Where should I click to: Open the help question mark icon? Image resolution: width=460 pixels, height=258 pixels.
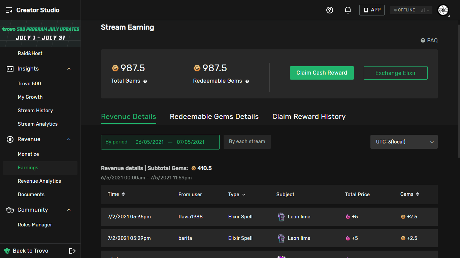329,10
